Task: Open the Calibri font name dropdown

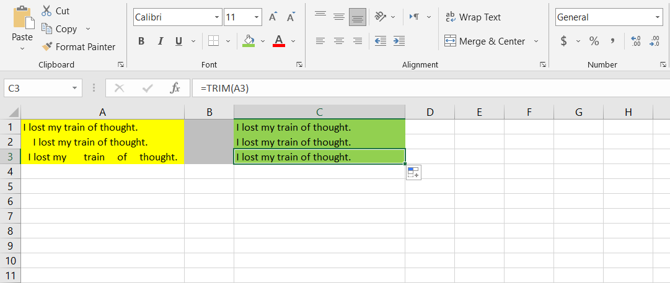Action: [216, 17]
